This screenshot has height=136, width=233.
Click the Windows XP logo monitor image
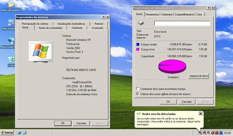point(41,52)
